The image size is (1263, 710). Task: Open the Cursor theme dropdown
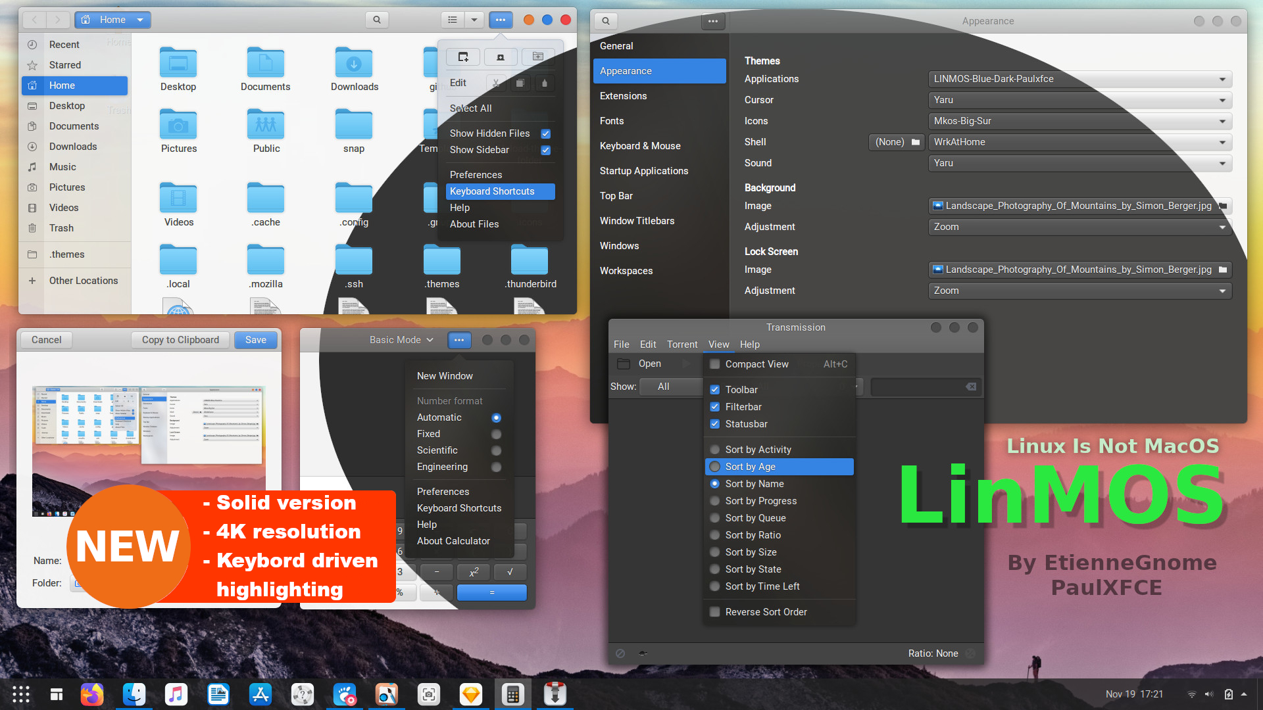tap(1079, 100)
